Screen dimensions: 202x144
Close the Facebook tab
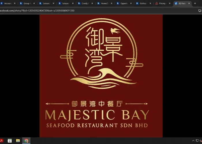pyautogui.click(x=189, y=3)
